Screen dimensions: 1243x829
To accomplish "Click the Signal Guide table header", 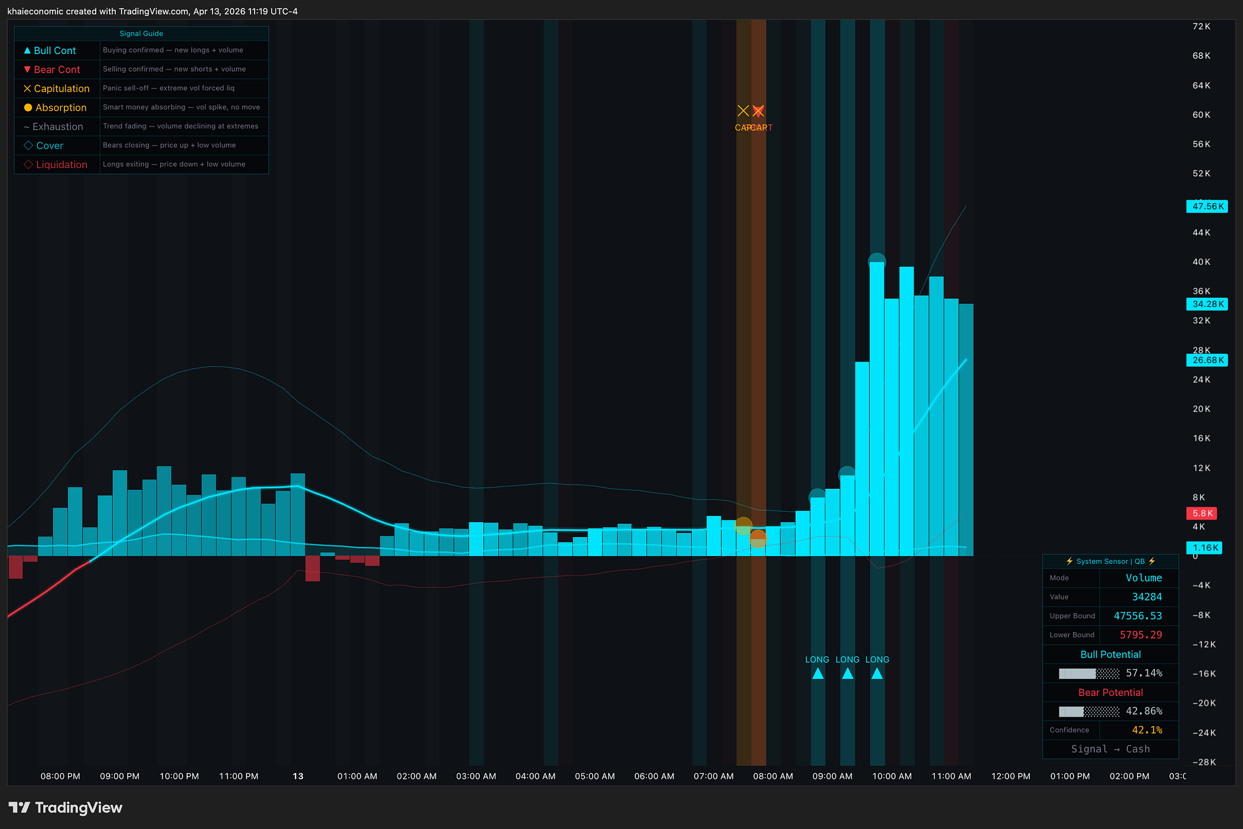I will (x=141, y=33).
